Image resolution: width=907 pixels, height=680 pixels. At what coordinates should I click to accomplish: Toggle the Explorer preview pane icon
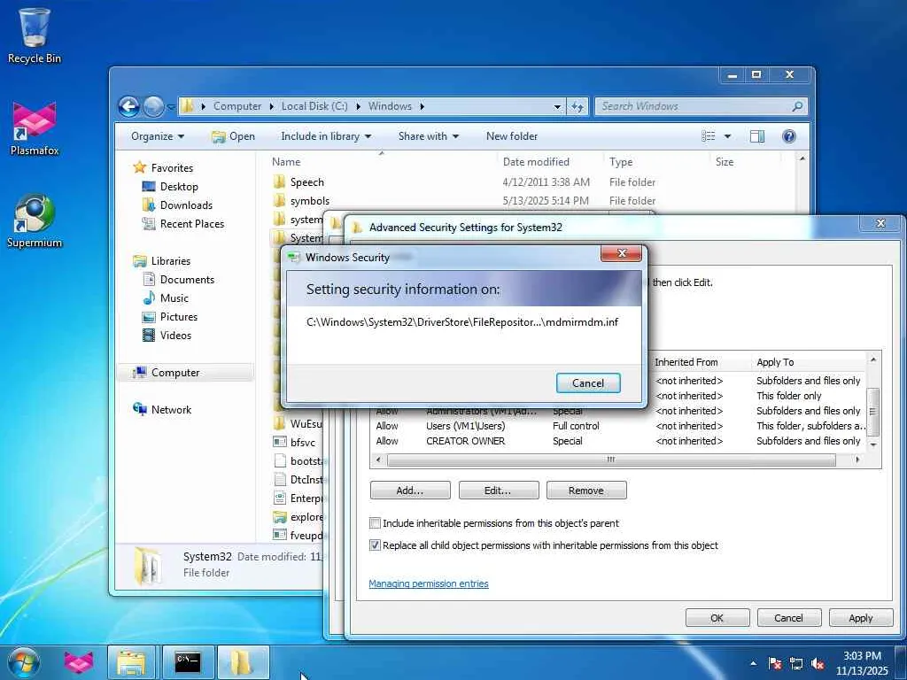point(756,136)
